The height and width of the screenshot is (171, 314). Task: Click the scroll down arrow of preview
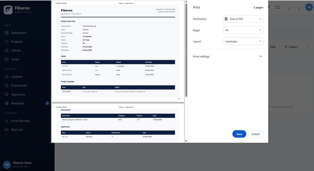pos(186,141)
